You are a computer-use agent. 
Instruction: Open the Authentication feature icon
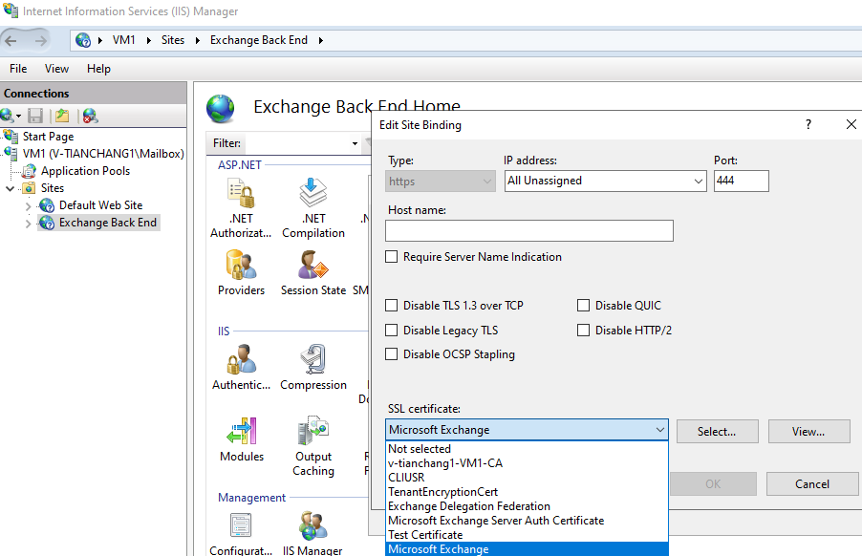click(241, 359)
